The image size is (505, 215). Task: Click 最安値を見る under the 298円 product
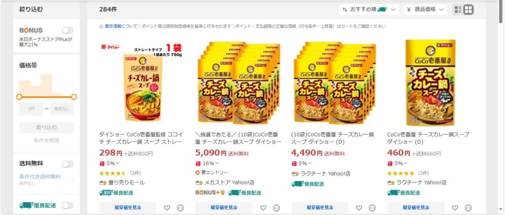tap(128, 208)
